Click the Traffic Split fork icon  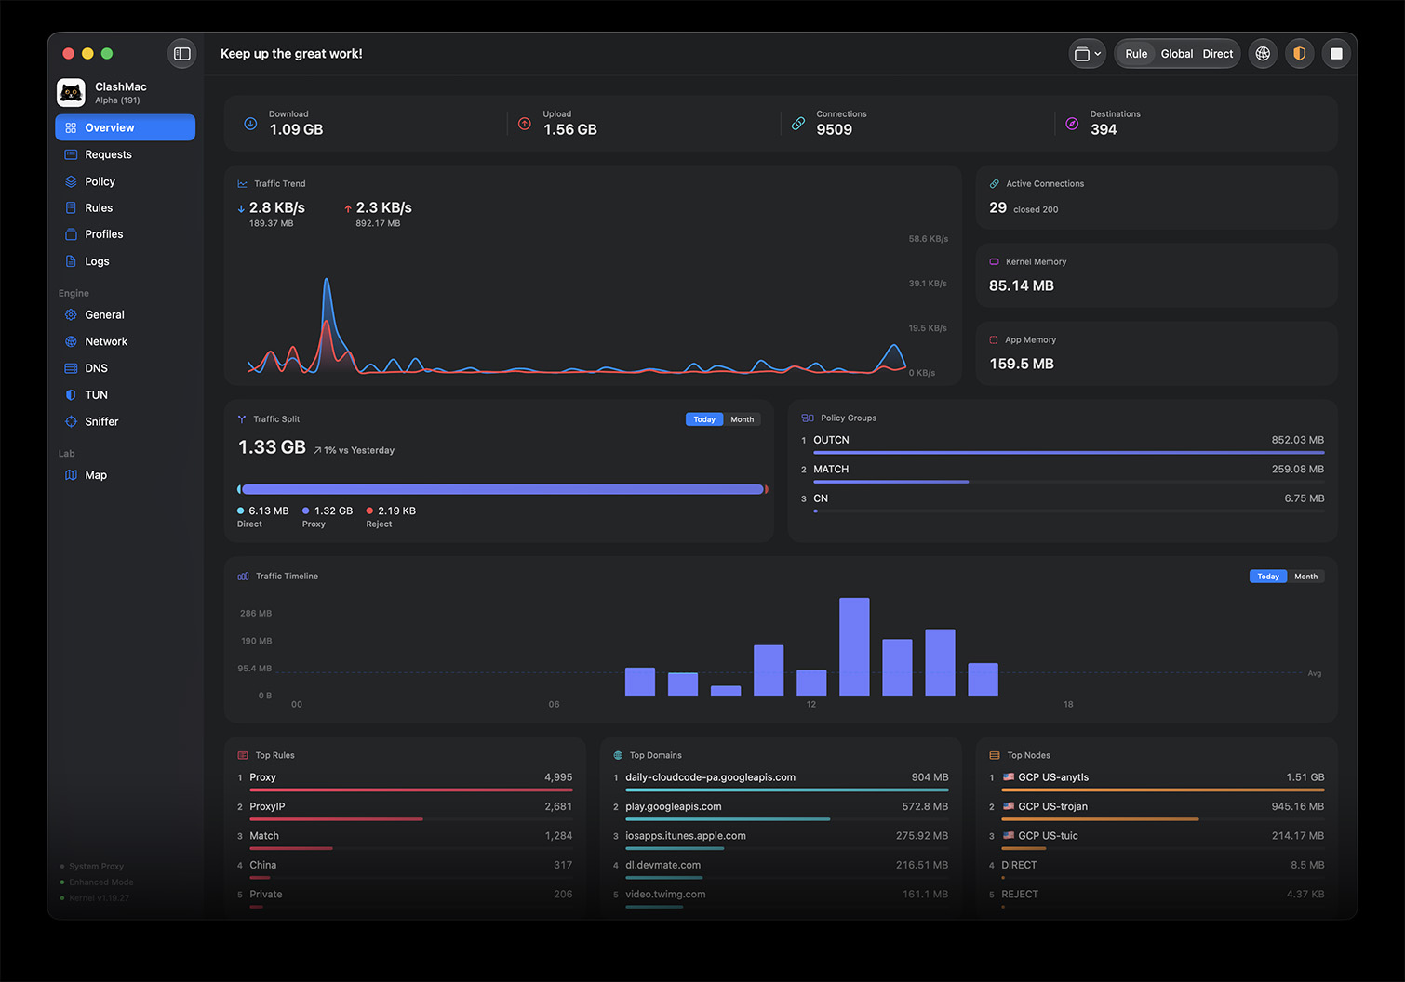pos(242,419)
